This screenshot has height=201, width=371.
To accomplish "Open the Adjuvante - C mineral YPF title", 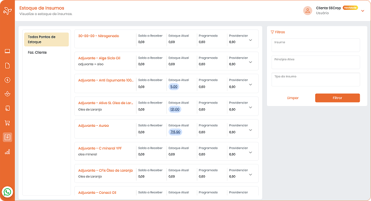I will (100, 148).
